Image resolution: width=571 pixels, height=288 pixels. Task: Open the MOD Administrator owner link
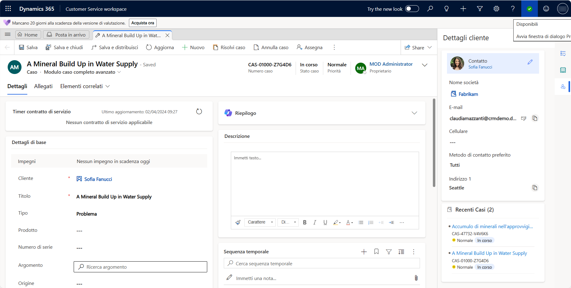(391, 64)
